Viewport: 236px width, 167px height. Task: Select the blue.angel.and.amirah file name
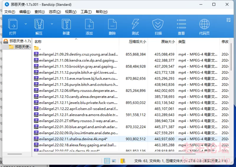click(78, 127)
